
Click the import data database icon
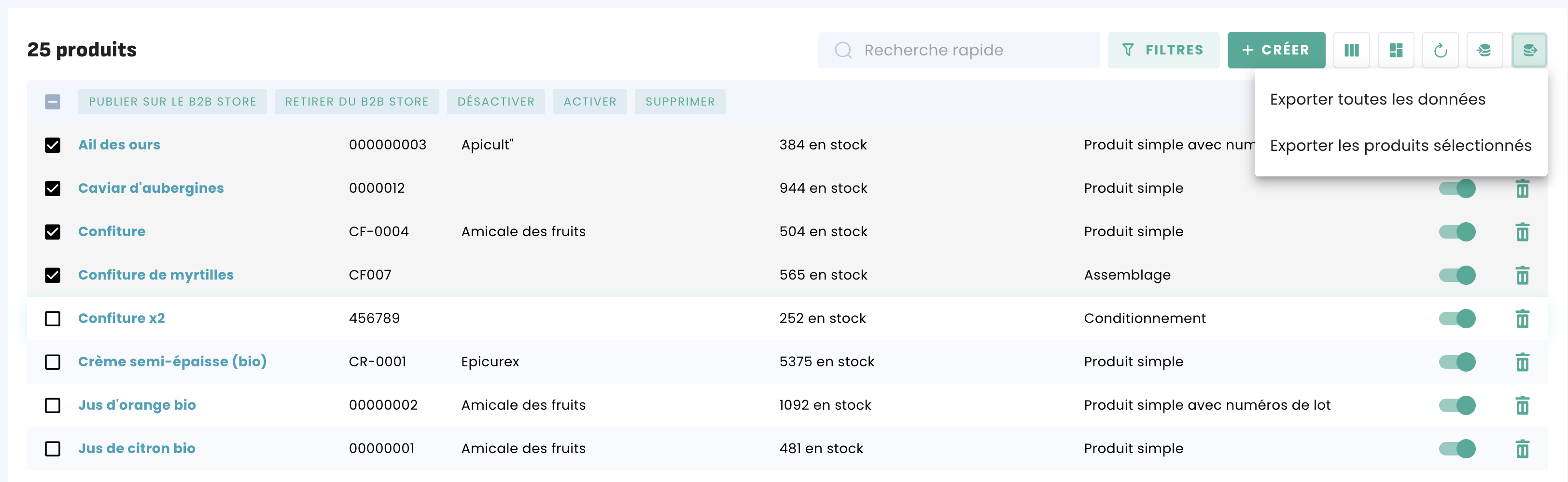click(1484, 50)
